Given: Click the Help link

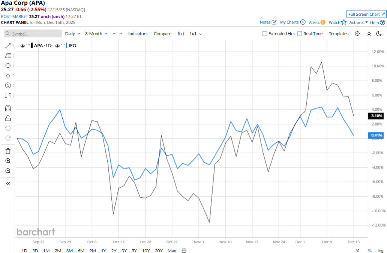Looking at the screenshot, I should (x=374, y=23).
